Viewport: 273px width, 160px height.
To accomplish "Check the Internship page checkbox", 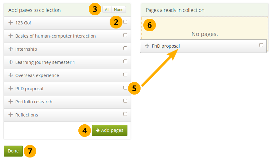I will point(125,48).
